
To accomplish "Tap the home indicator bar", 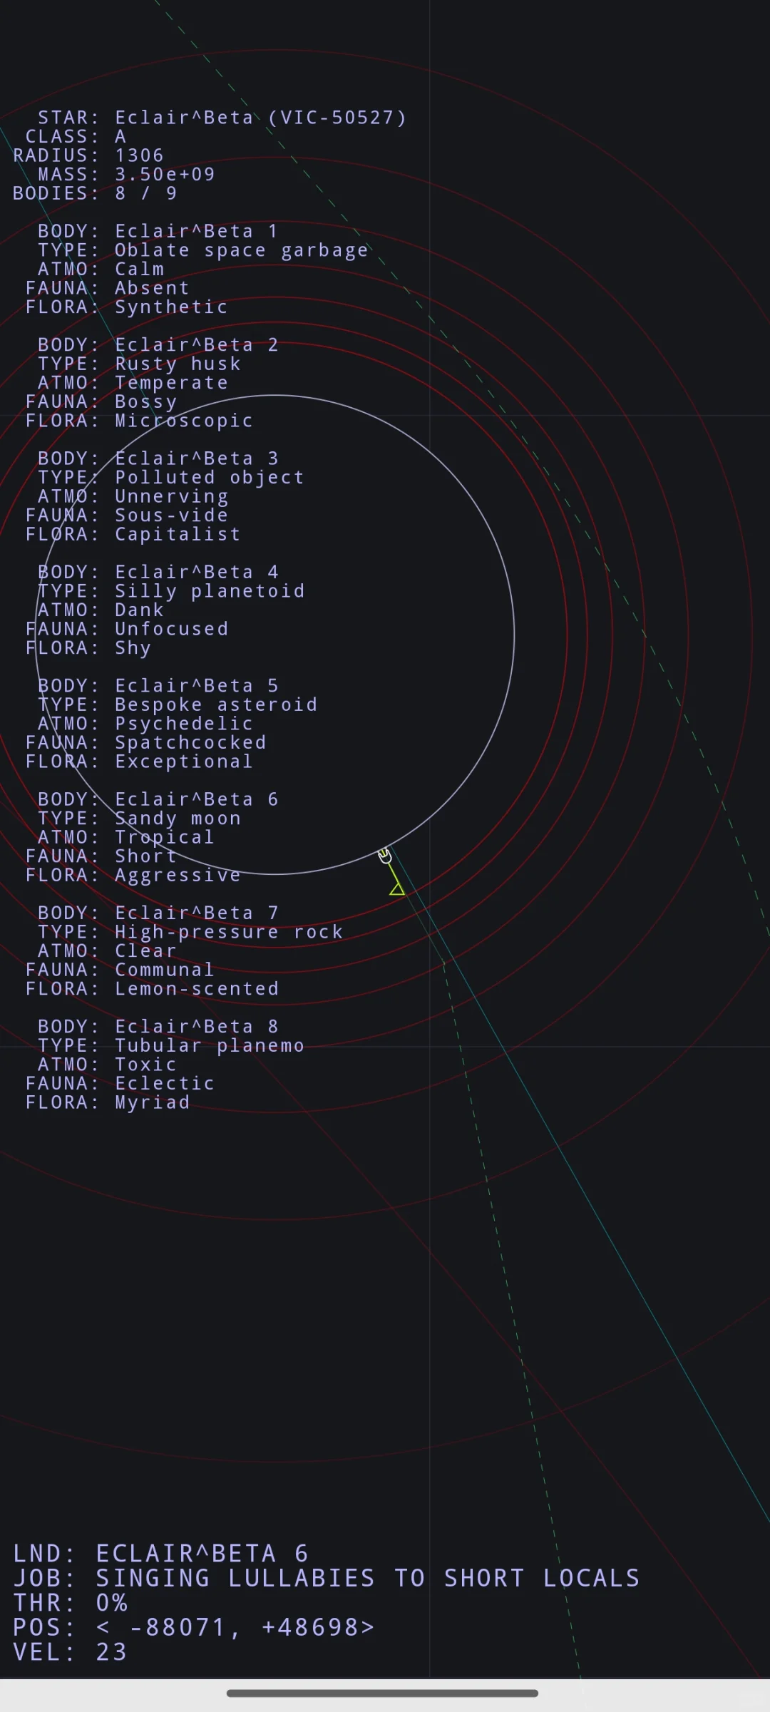I will point(383,1693).
